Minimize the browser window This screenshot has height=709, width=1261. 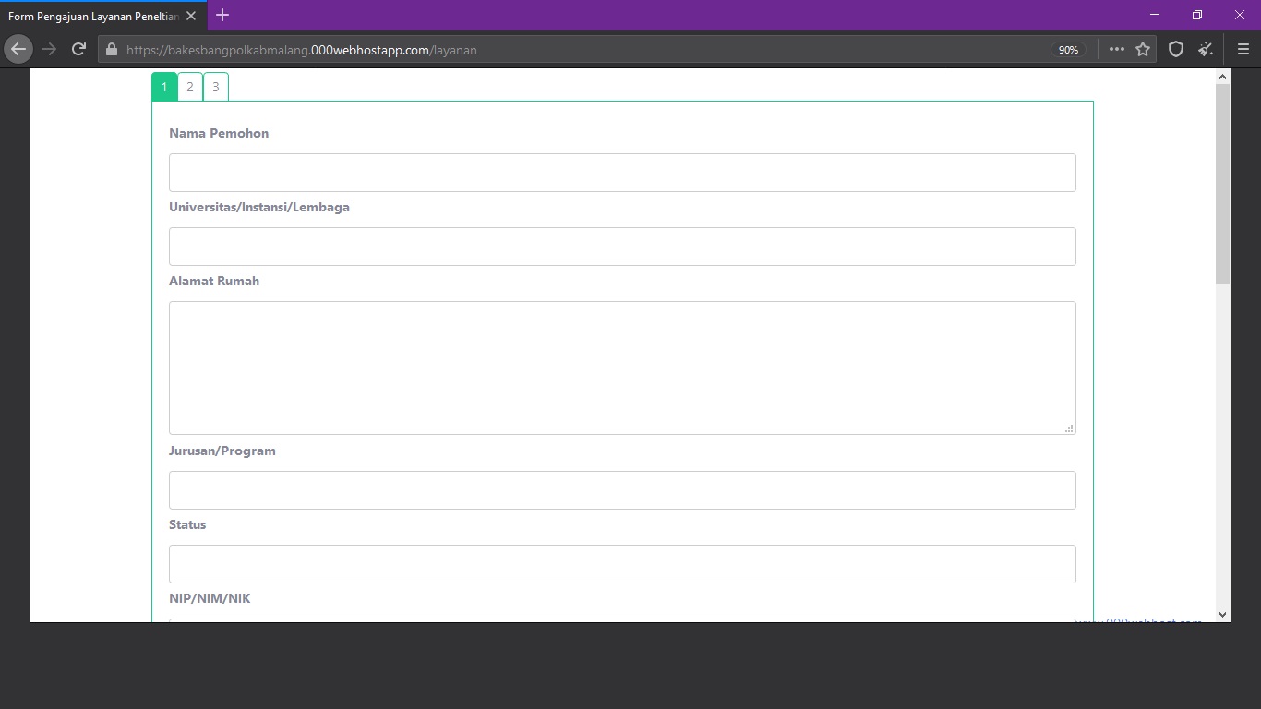(x=1155, y=15)
